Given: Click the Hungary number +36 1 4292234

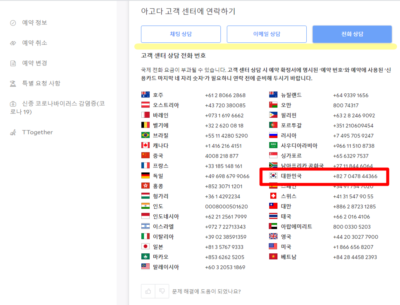Looking at the screenshot, I should 223,196.
